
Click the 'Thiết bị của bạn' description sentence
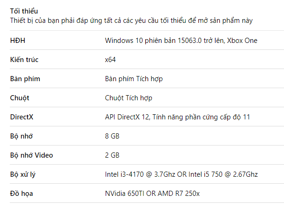pos(131,21)
